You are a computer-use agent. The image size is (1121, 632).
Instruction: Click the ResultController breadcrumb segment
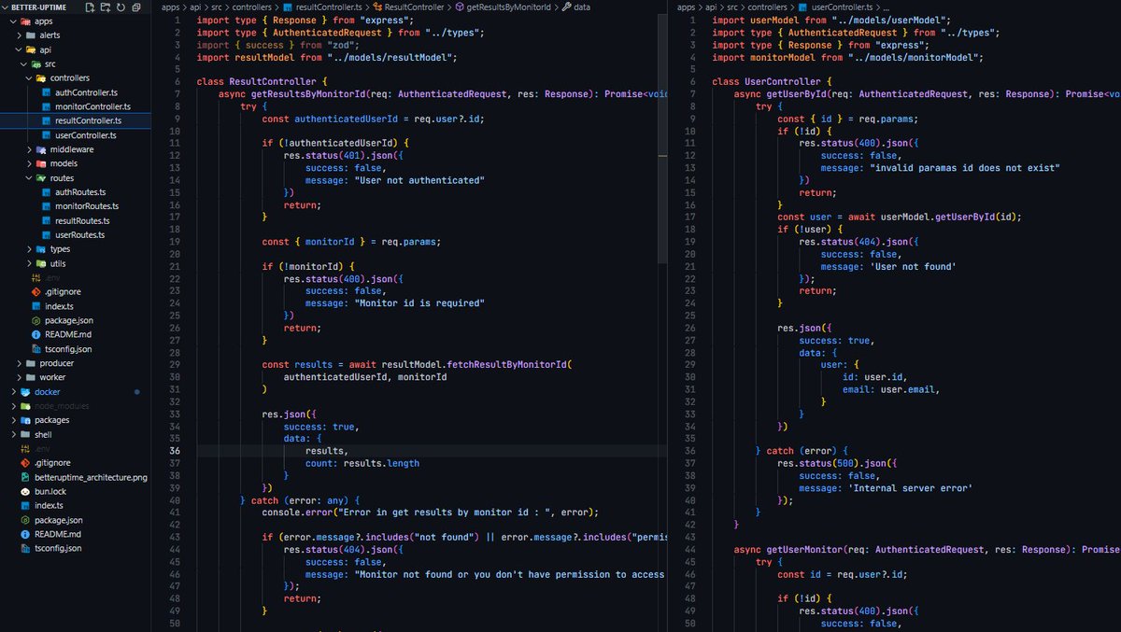click(x=414, y=7)
